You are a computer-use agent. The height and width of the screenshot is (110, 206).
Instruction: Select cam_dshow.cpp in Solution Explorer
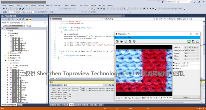point(21,65)
